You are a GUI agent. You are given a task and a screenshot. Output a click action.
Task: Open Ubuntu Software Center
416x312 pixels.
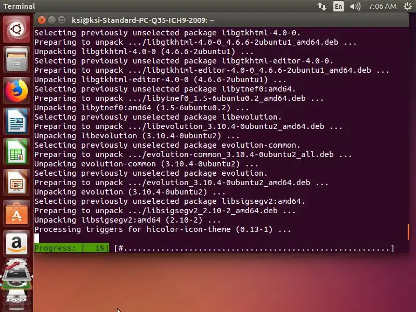(17, 213)
